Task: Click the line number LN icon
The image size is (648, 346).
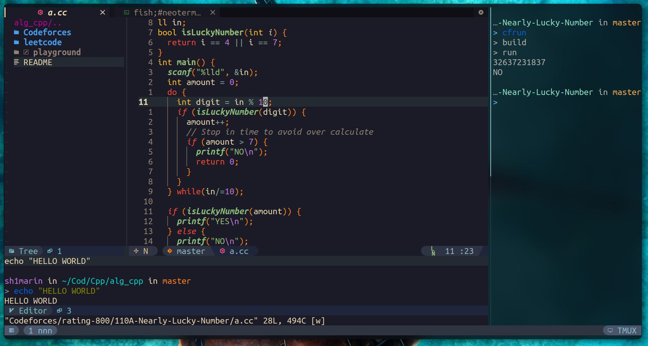Action: point(433,251)
